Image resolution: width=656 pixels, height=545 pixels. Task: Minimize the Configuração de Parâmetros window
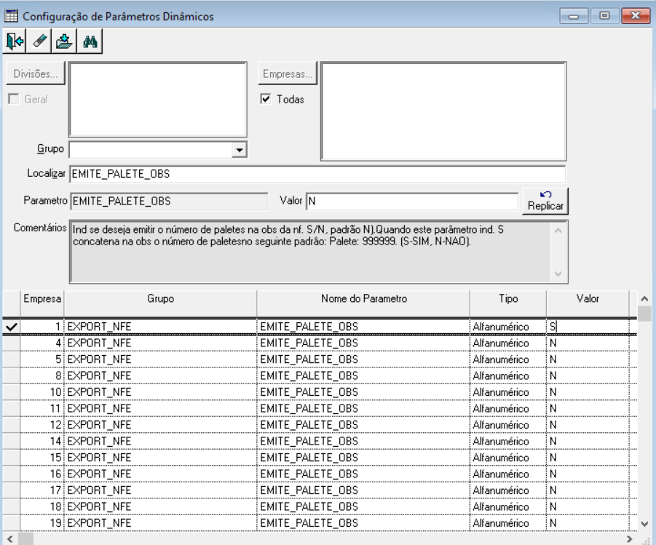574,16
